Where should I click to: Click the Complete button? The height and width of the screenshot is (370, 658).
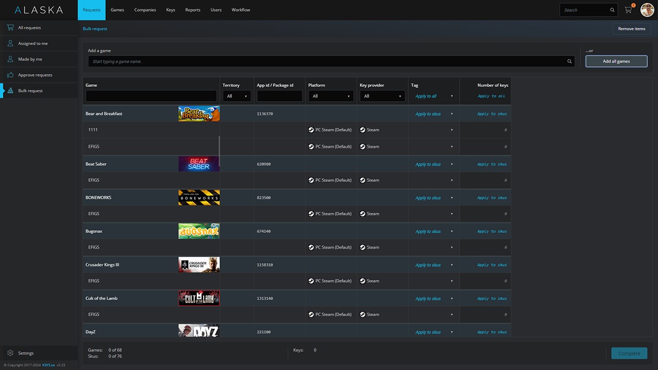click(629, 353)
